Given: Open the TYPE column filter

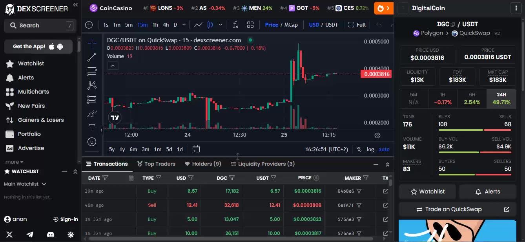Looking at the screenshot, I should 159,178.
